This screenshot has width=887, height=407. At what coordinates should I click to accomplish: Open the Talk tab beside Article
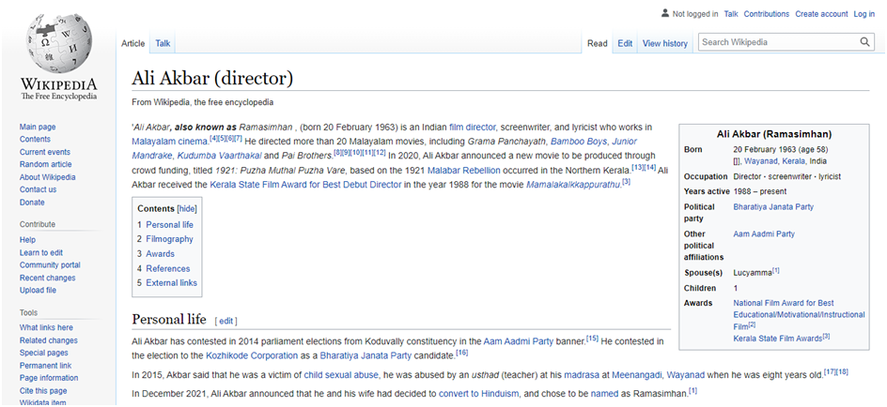point(163,43)
